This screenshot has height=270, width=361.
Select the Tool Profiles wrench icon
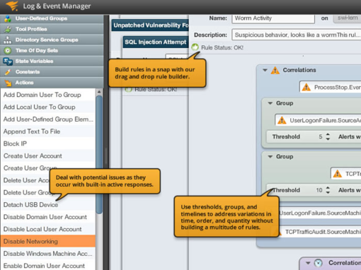pyautogui.click(x=8, y=29)
